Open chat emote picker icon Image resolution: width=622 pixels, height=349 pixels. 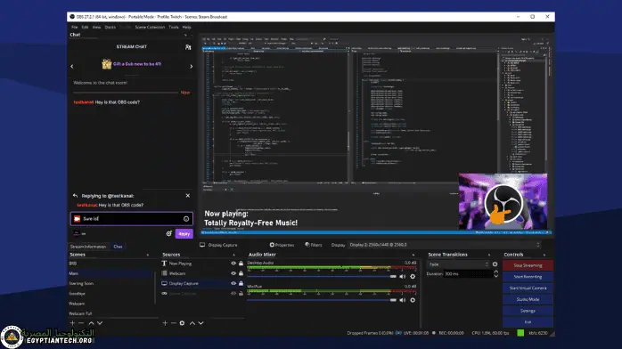[x=186, y=219]
